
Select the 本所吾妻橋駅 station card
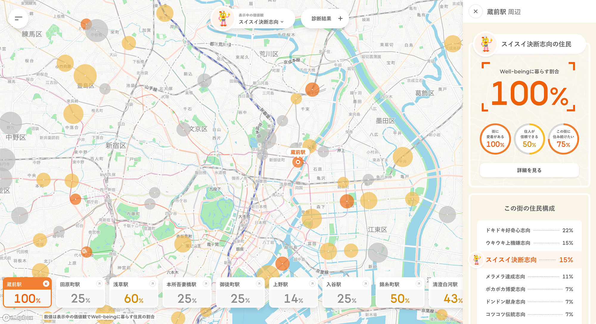click(187, 293)
